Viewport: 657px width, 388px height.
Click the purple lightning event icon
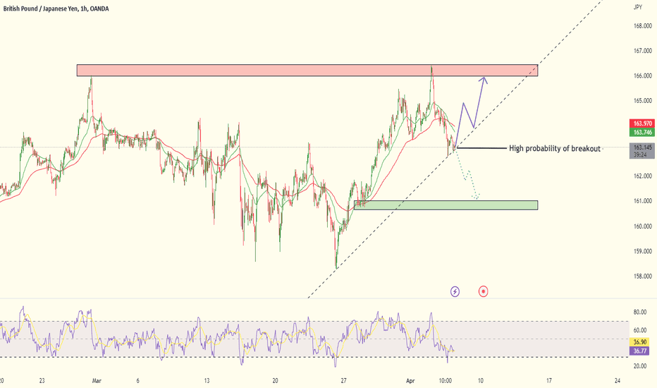click(455, 291)
